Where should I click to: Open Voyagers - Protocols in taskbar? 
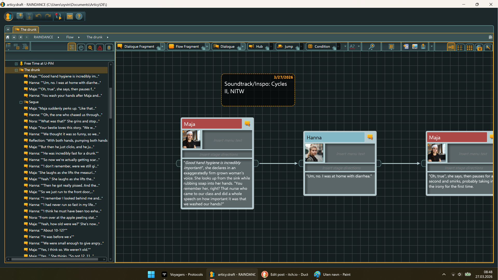pyautogui.click(x=183, y=274)
